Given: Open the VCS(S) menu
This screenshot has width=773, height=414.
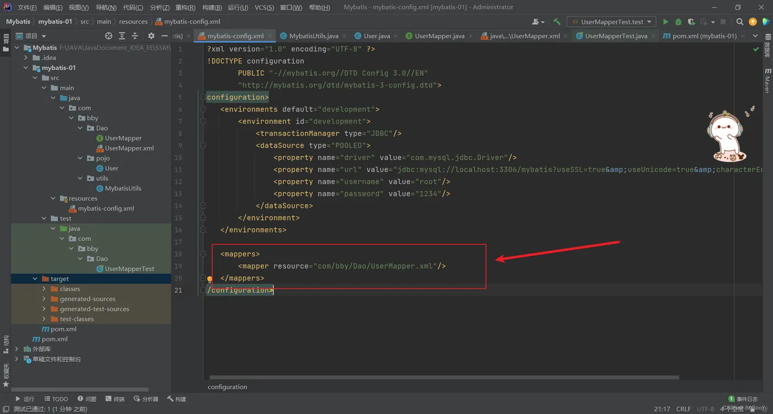Looking at the screenshot, I should (264, 7).
